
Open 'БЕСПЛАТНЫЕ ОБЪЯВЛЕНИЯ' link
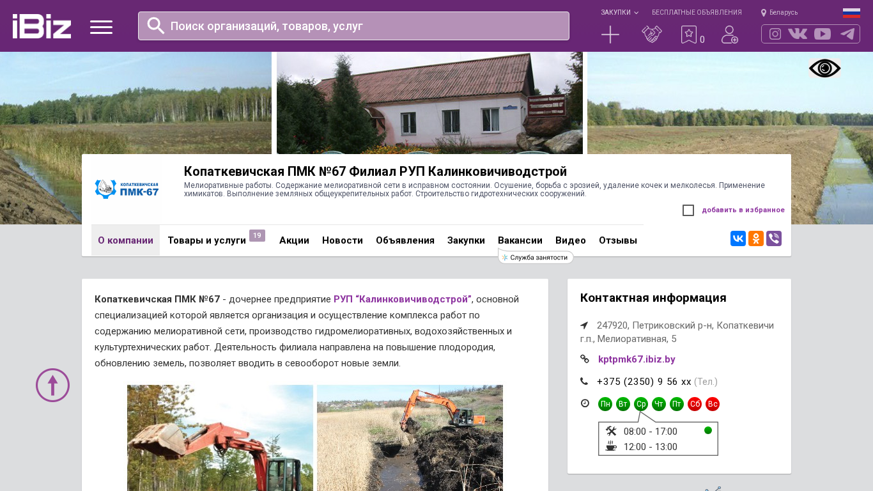coord(697,13)
